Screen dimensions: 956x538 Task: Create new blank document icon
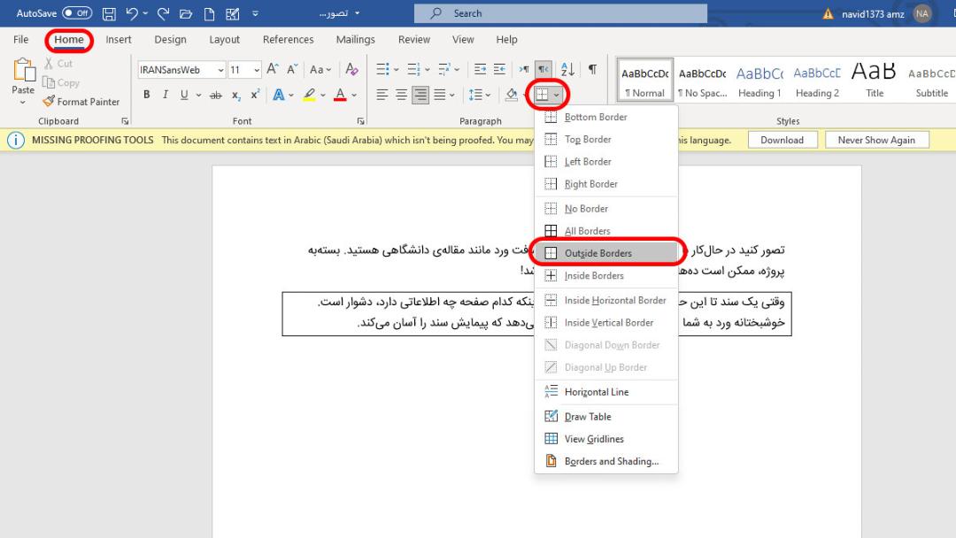pos(209,13)
